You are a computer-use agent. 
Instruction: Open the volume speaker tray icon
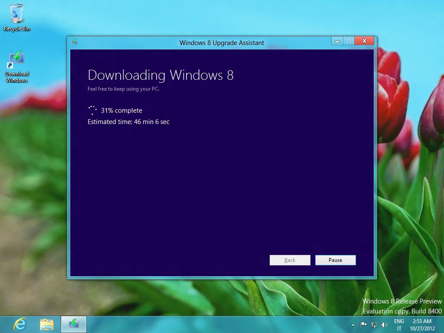click(x=384, y=324)
